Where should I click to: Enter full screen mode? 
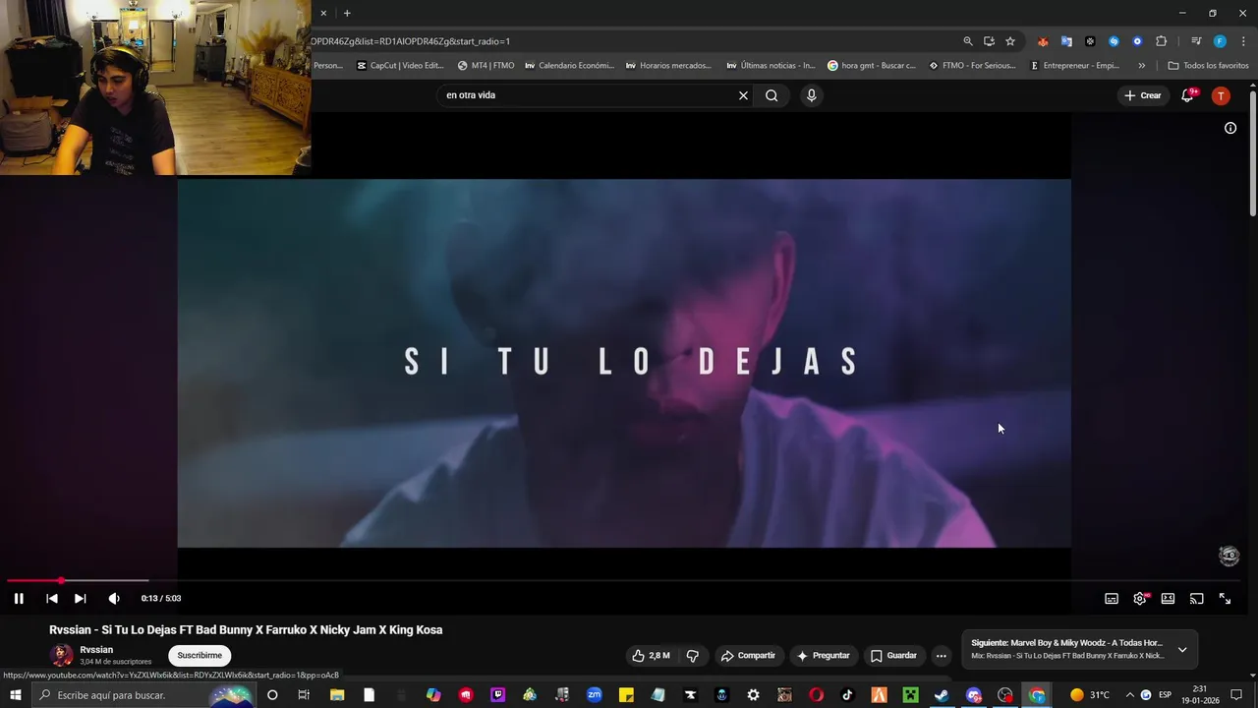(1225, 598)
